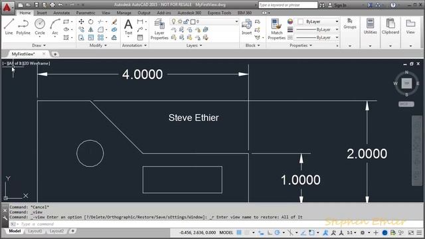This screenshot has width=425, height=239.
Task: Activate the Rotate tool
Action: coord(91,21)
